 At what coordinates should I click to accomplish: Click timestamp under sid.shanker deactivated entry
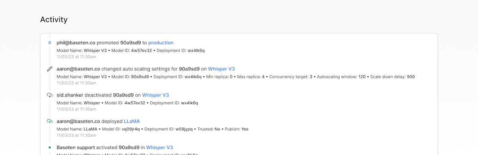pos(76,109)
